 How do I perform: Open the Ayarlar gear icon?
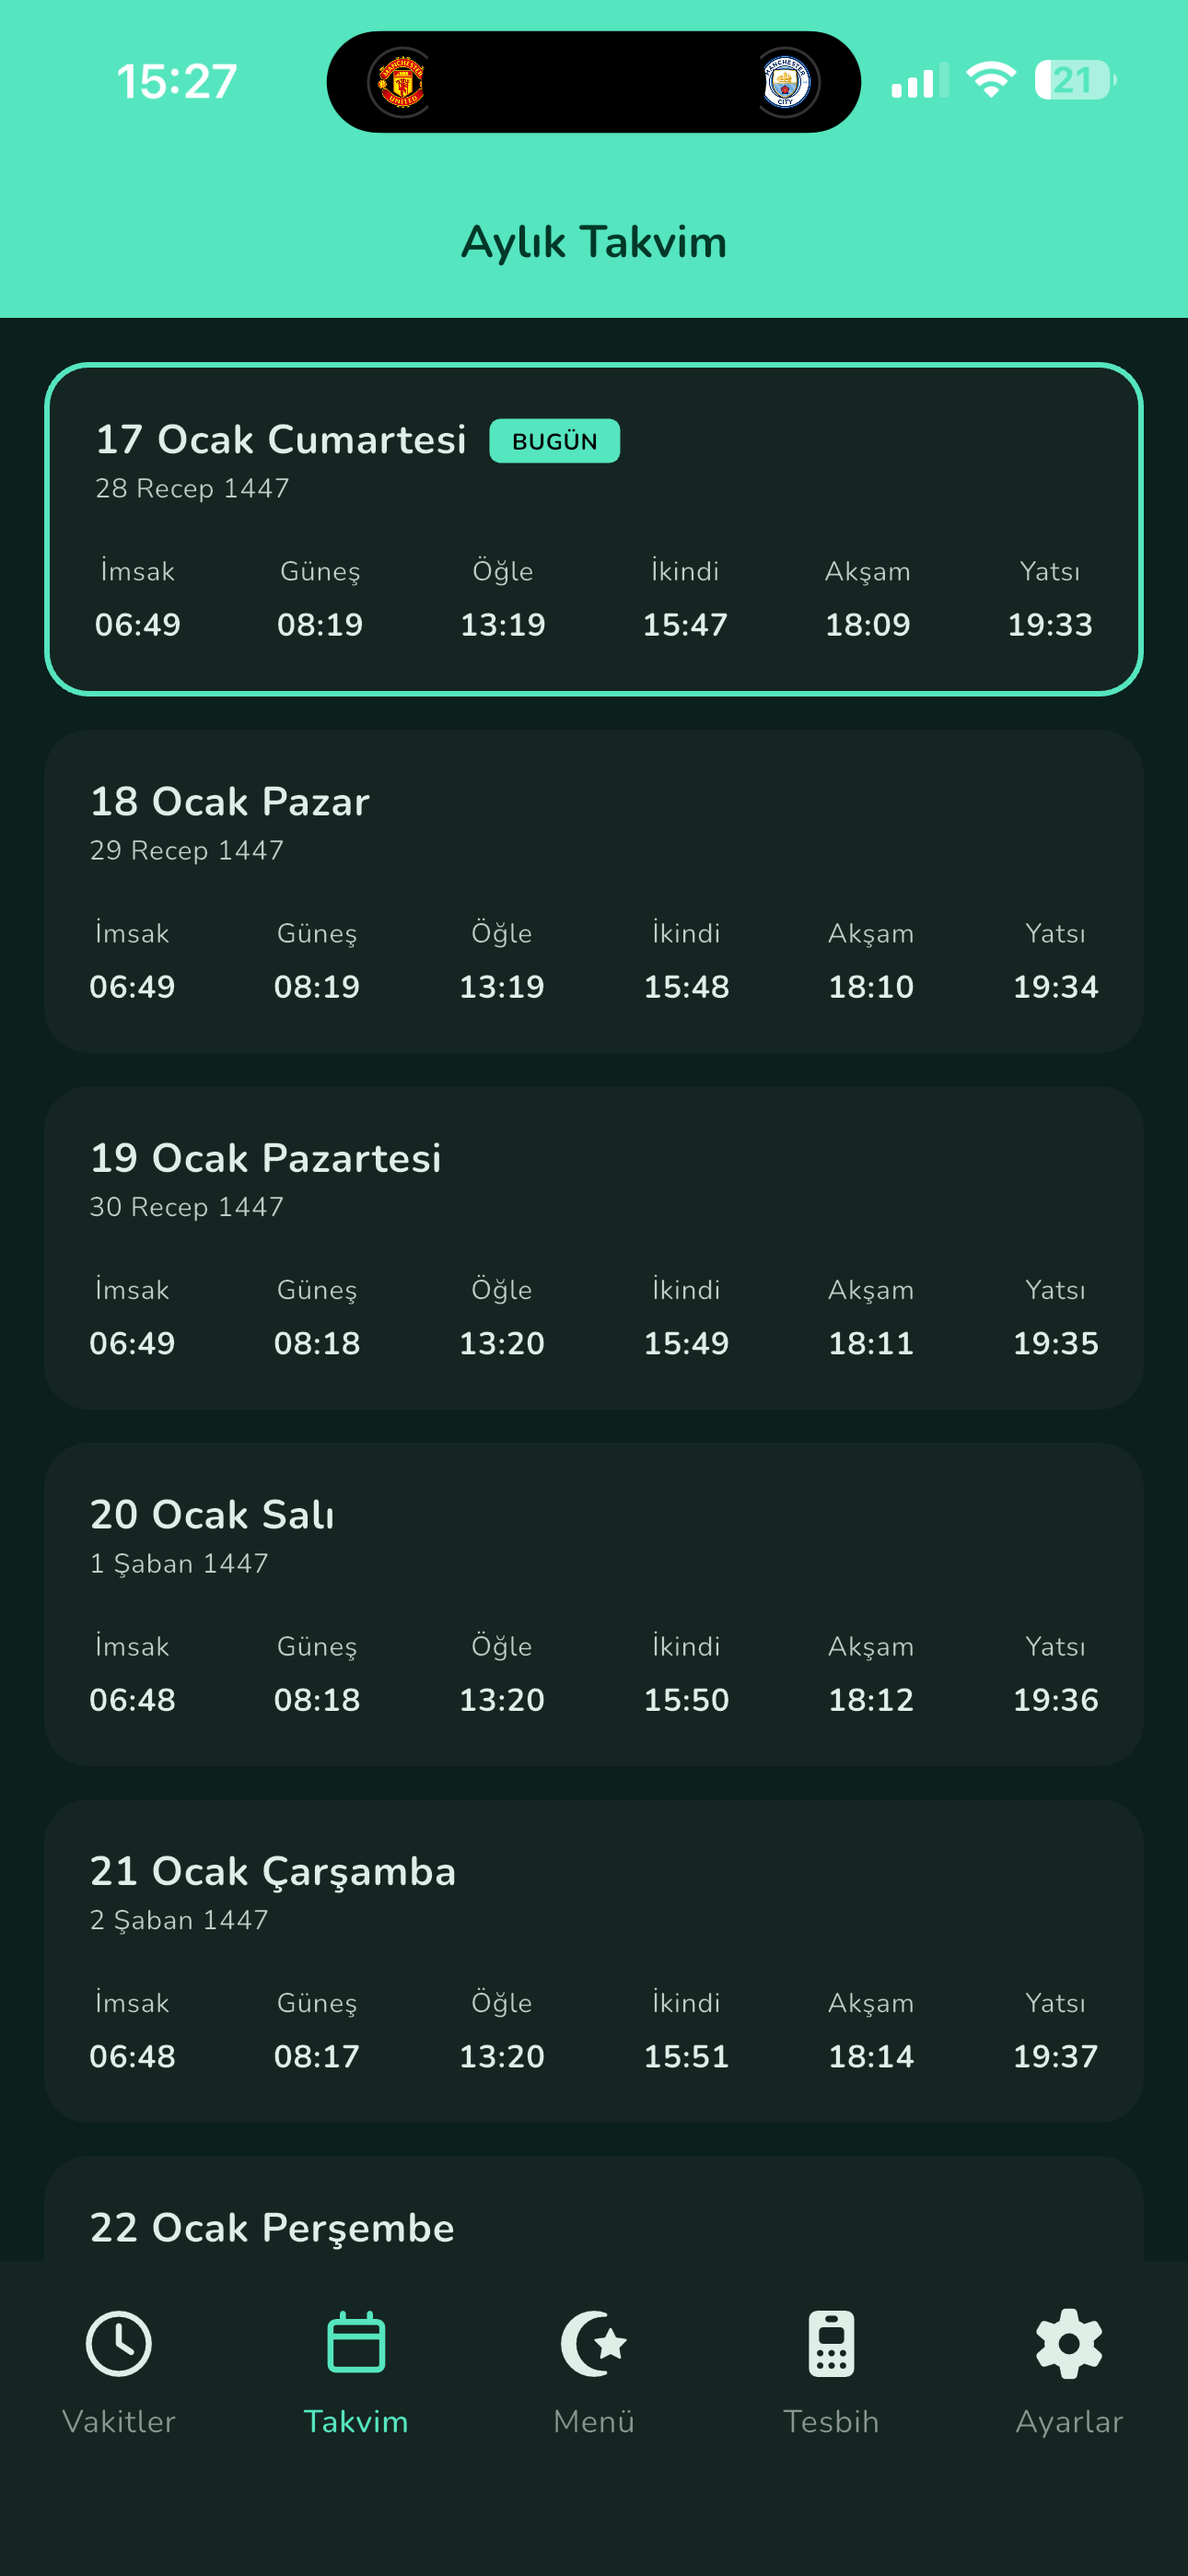[x=1069, y=2343]
